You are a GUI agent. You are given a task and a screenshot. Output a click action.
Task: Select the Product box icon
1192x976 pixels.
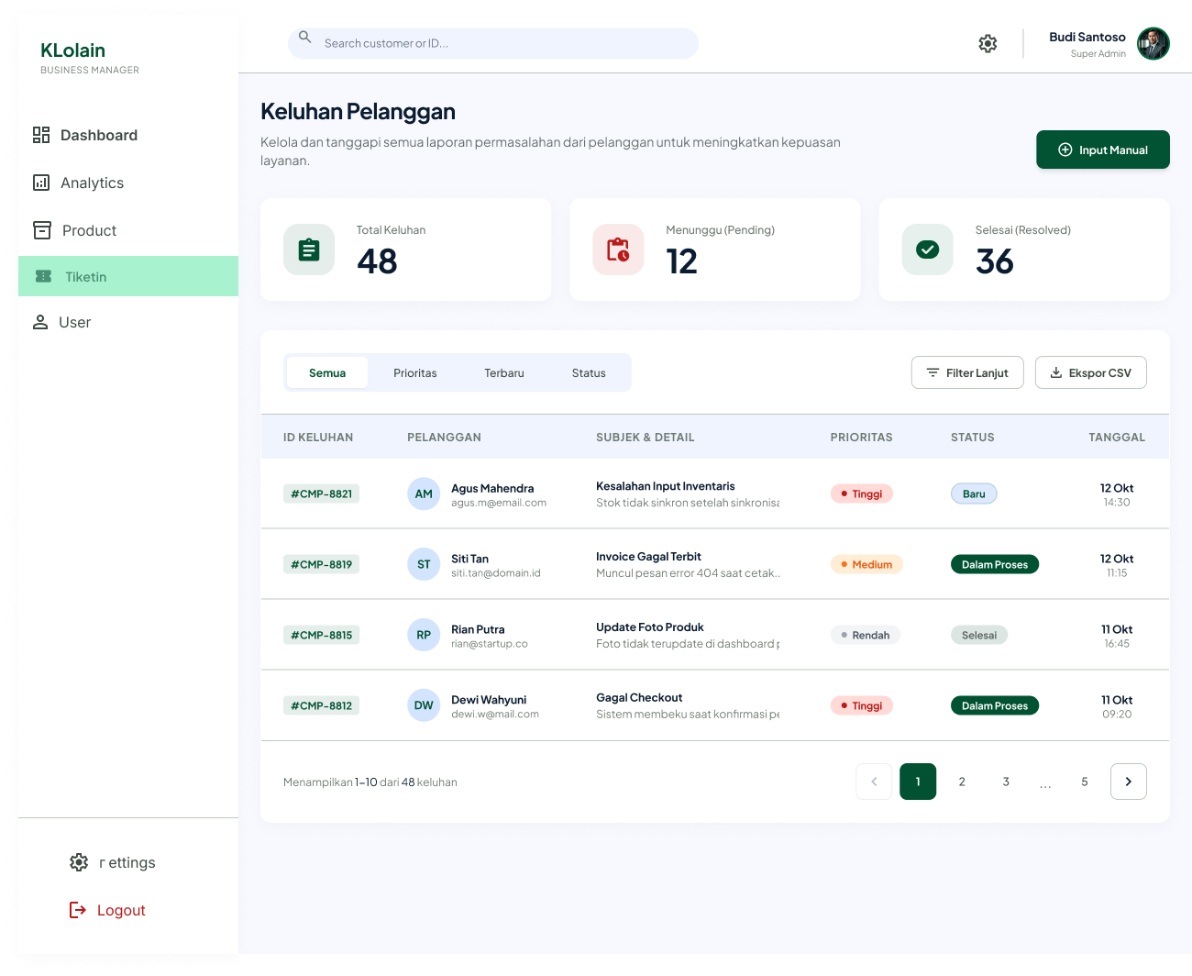click(42, 230)
